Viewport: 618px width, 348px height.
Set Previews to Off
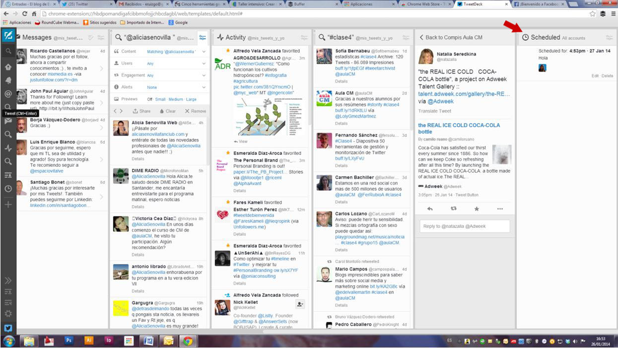[150, 99]
